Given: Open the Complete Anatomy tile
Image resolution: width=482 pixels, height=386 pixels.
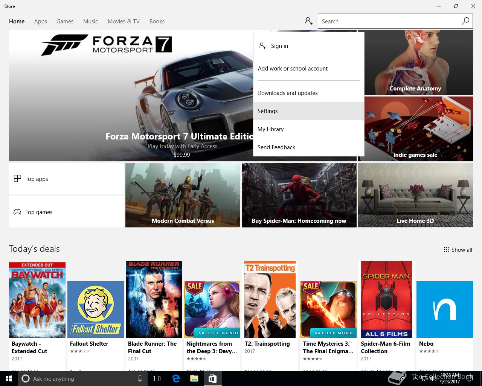Looking at the screenshot, I should (416, 63).
